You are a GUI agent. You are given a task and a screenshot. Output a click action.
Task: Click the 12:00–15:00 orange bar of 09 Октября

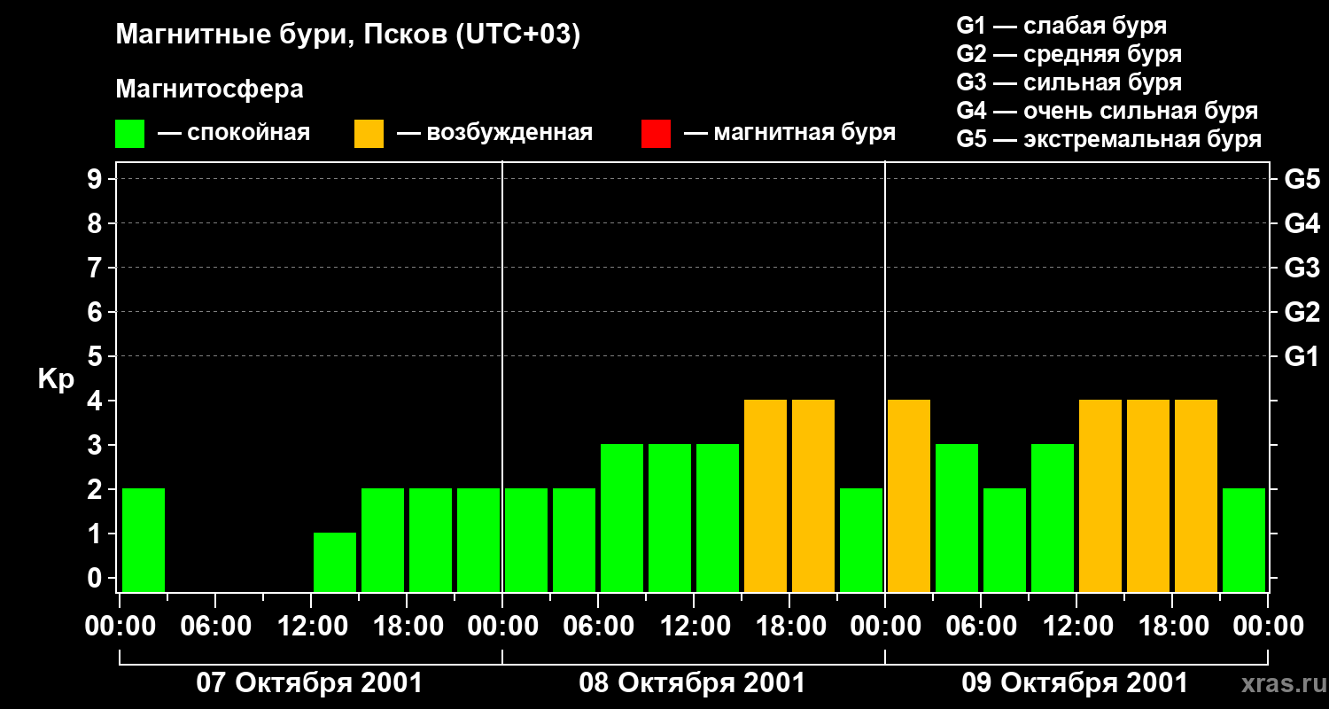point(1100,495)
